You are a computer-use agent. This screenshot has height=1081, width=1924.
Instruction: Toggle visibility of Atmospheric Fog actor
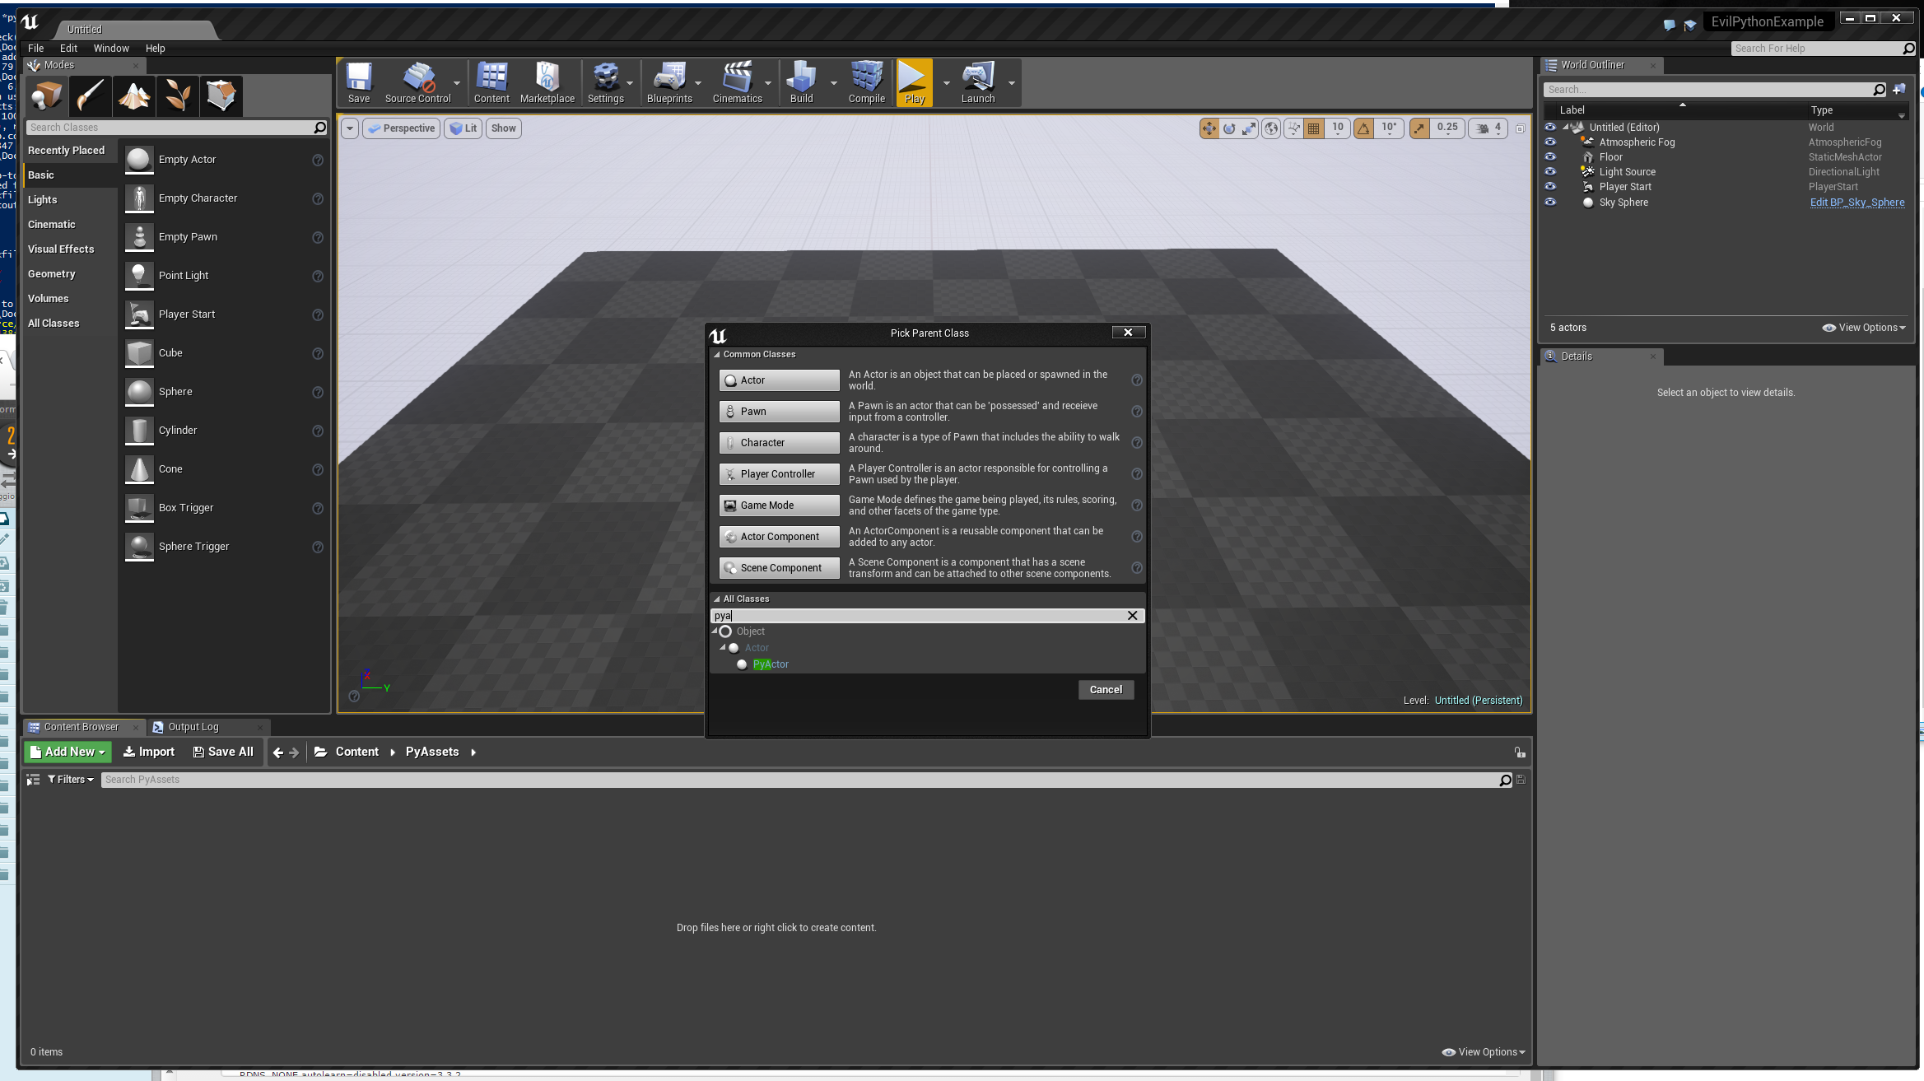[x=1550, y=142]
